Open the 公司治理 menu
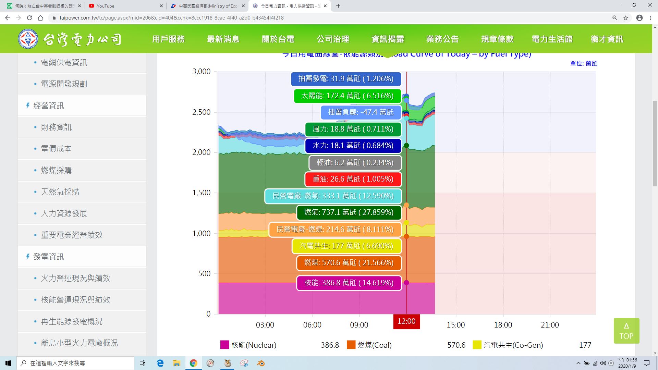 [333, 39]
